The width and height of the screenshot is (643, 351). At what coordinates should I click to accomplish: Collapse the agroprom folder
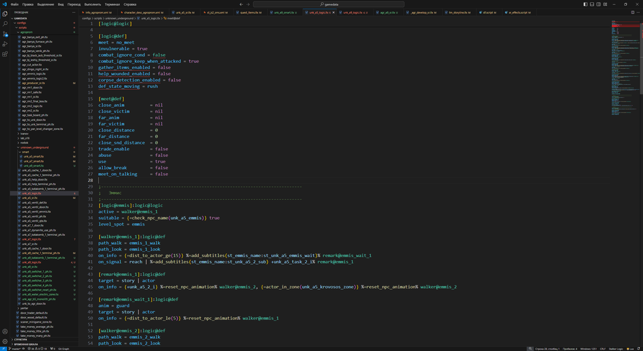tap(26, 32)
